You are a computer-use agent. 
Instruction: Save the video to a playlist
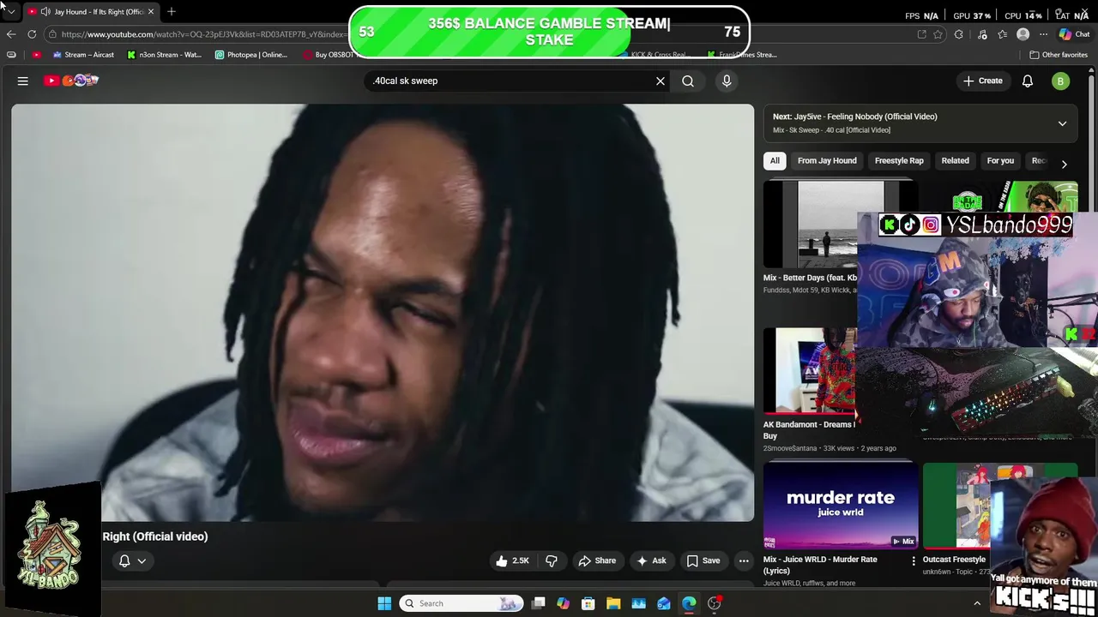pyautogui.click(x=703, y=560)
